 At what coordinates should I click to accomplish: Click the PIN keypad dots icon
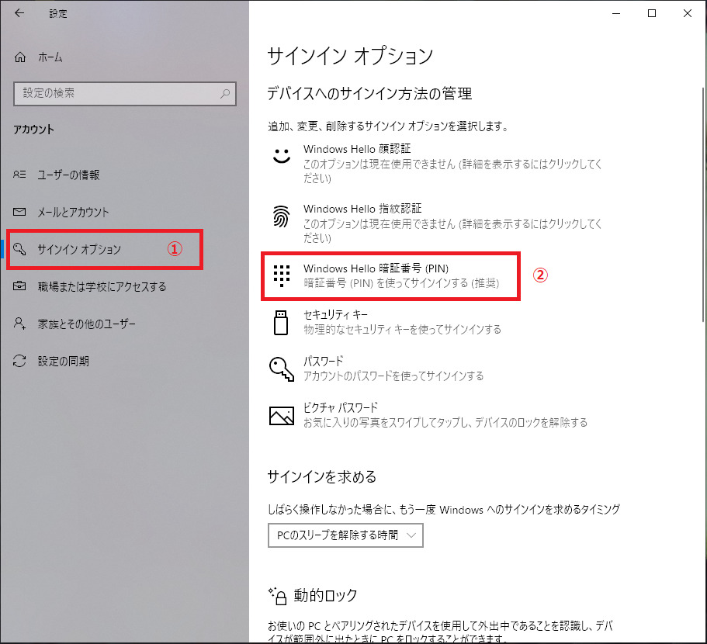(282, 275)
